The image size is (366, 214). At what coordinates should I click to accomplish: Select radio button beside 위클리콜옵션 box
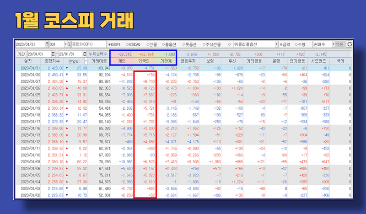coord(229,44)
